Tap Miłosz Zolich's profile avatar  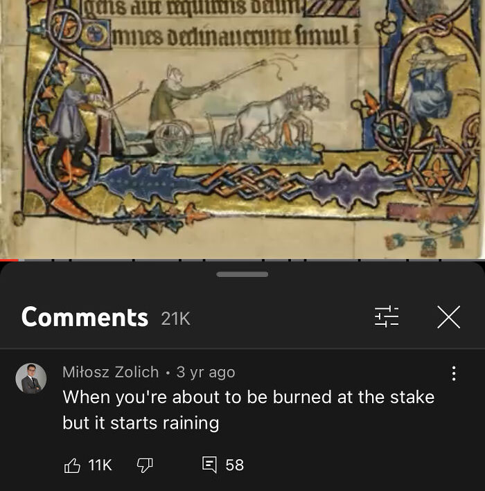(31, 378)
